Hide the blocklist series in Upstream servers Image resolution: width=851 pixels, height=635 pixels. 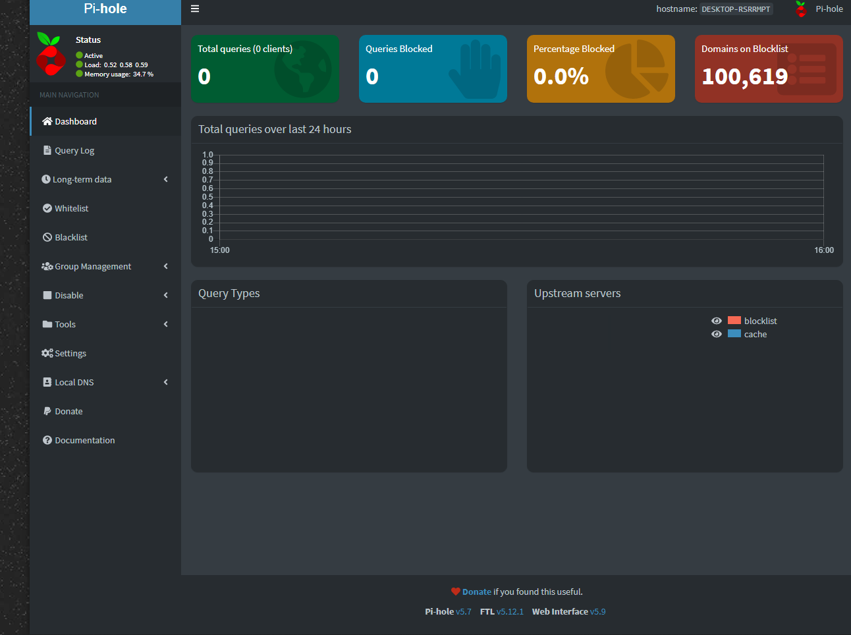click(717, 321)
